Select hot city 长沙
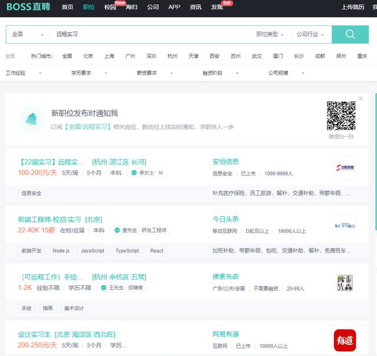This screenshot has width=377, height=356. point(299,56)
